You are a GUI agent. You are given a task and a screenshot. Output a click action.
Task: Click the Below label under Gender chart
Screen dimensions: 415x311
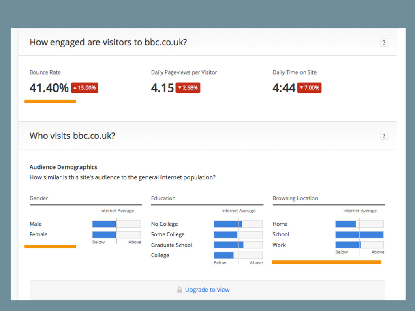[98, 242]
